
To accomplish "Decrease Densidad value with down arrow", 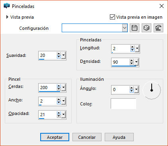I will [131, 64].
